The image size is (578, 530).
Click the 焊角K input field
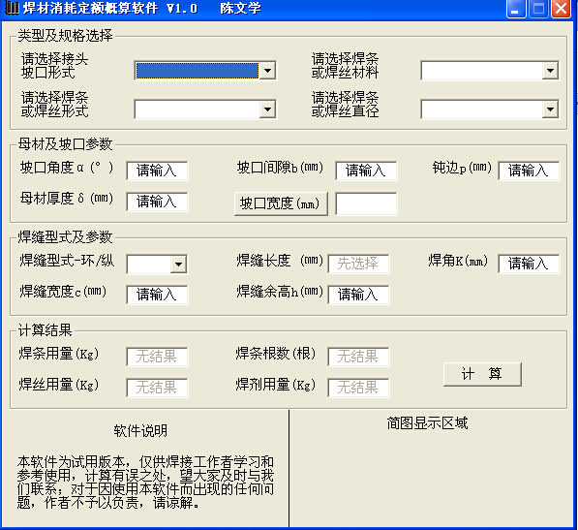click(x=529, y=264)
